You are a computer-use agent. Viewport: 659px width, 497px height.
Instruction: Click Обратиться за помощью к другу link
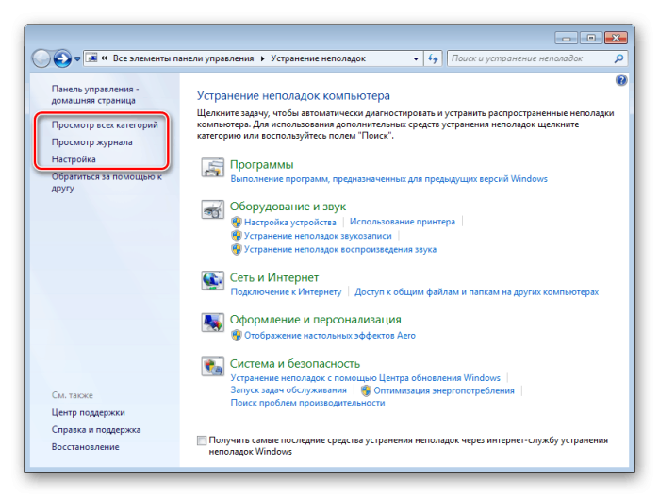(x=107, y=182)
